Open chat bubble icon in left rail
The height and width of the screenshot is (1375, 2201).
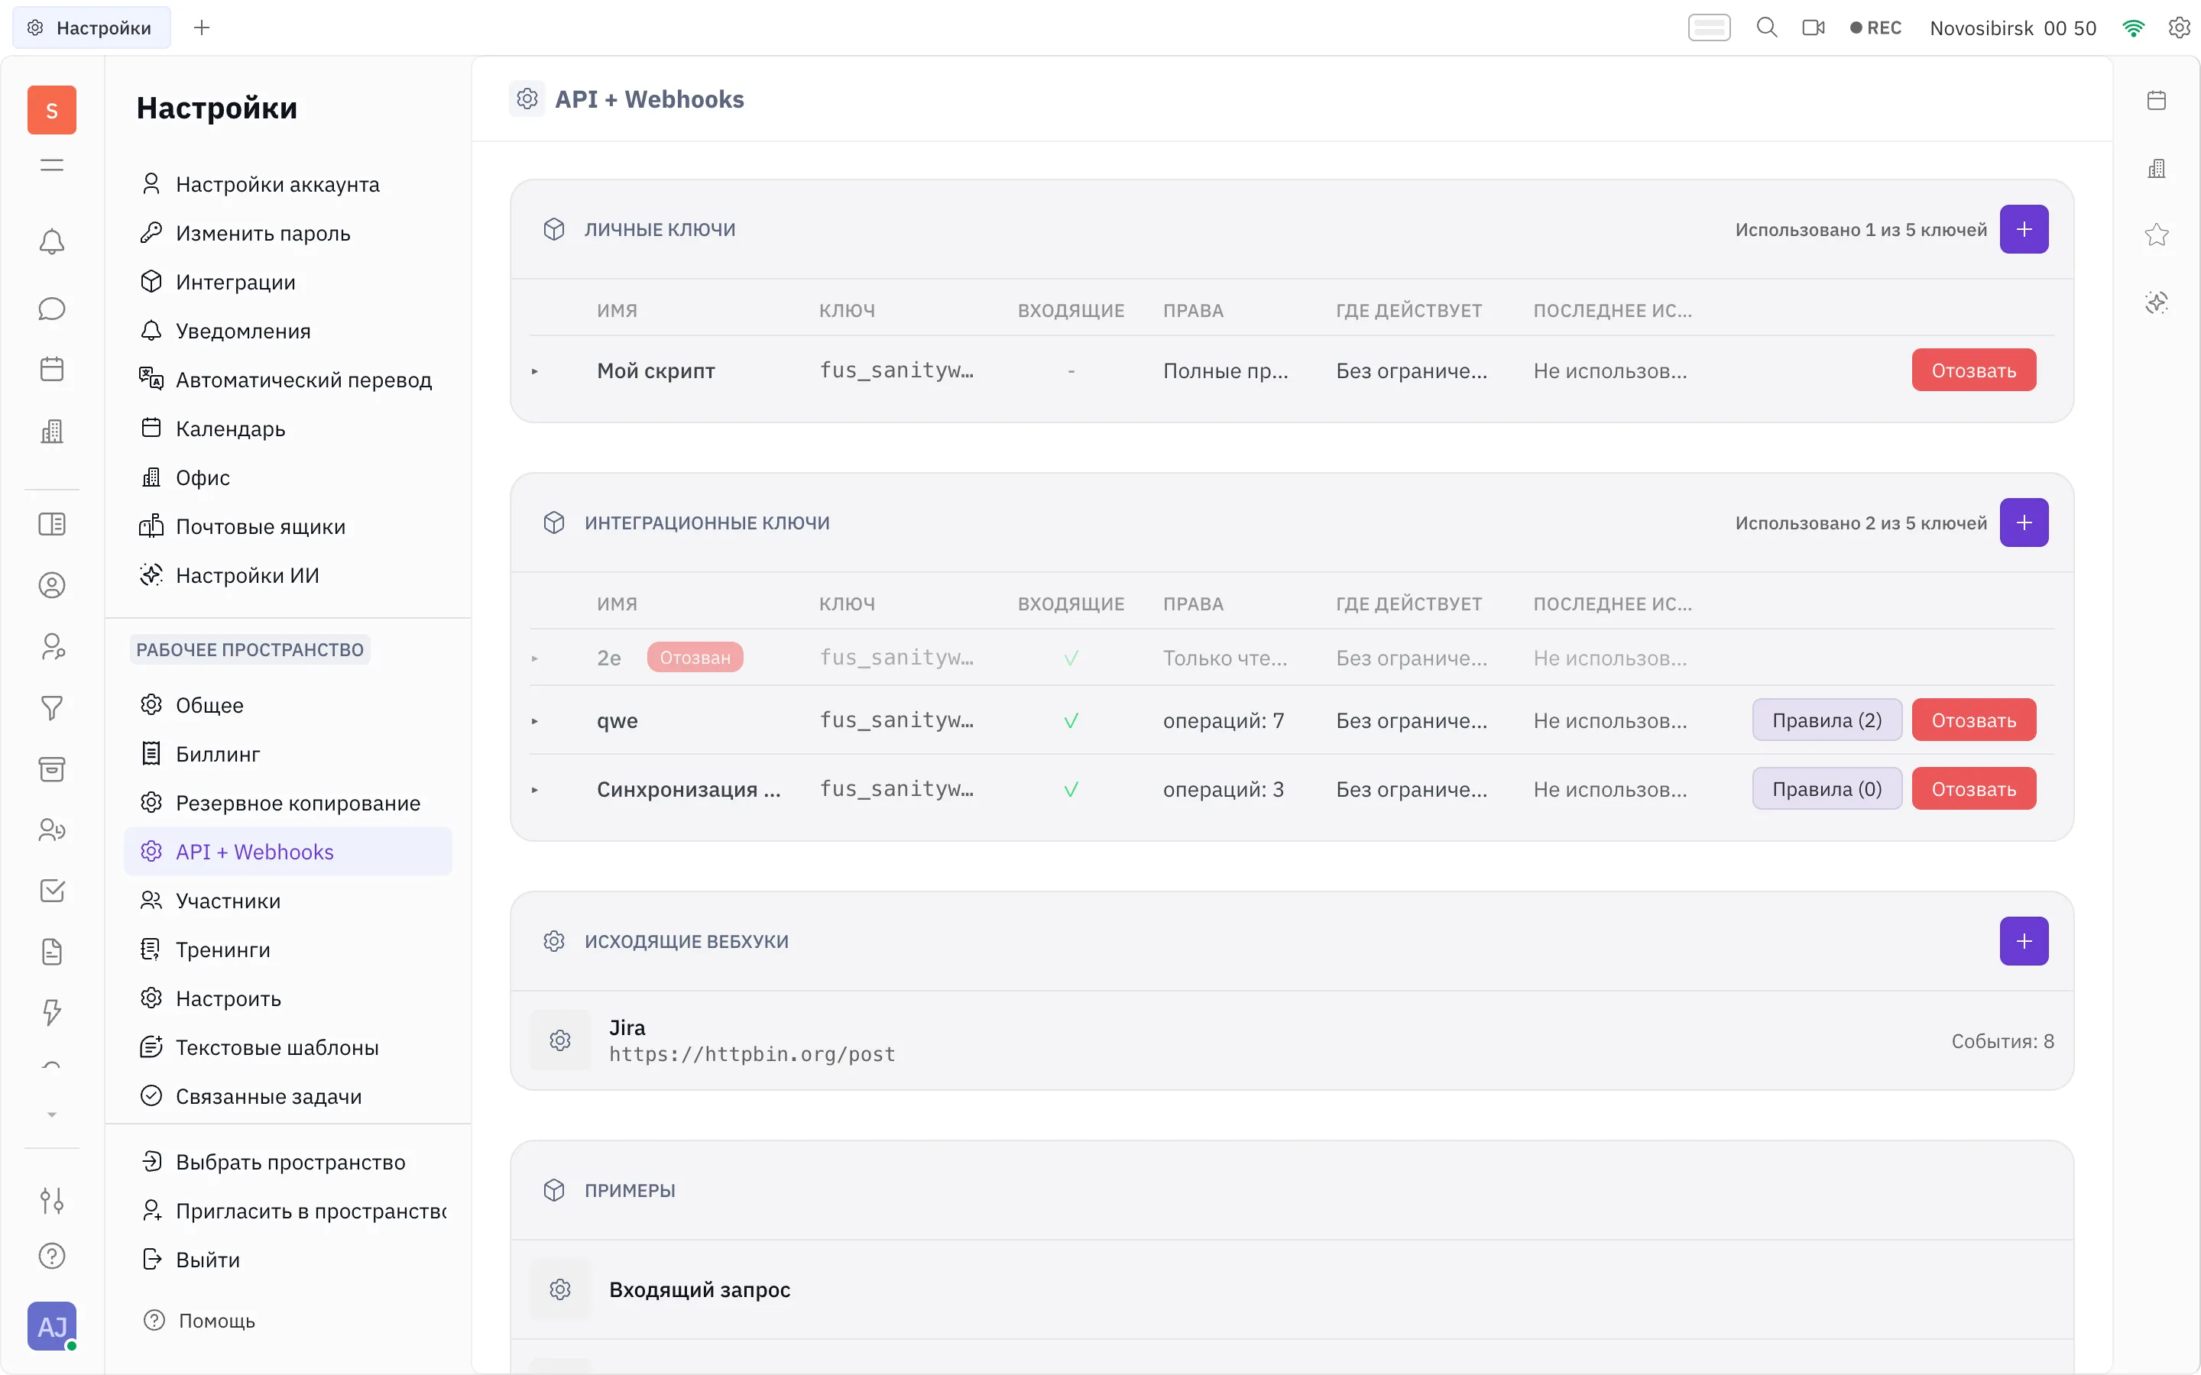point(52,309)
